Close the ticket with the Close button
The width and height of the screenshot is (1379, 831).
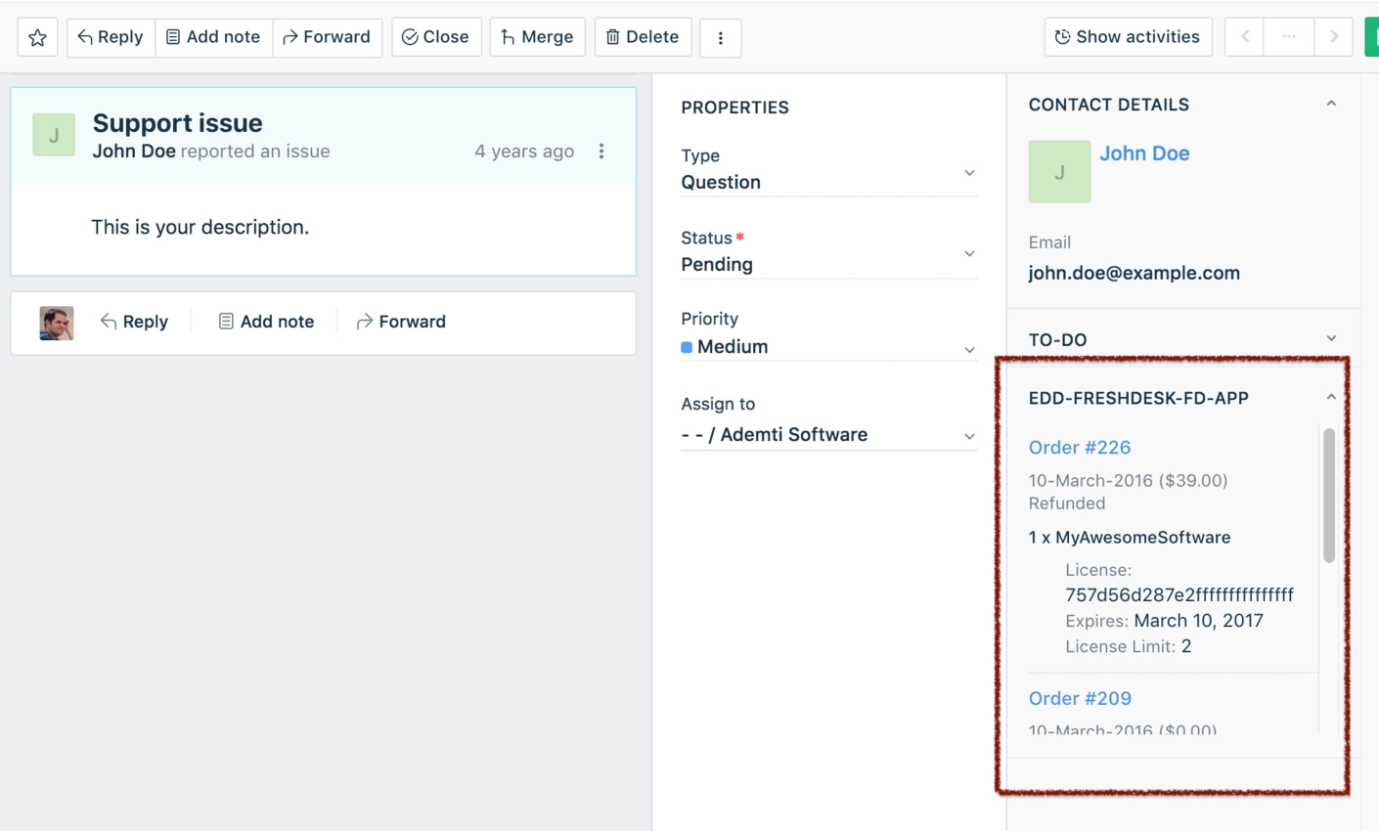pos(436,37)
